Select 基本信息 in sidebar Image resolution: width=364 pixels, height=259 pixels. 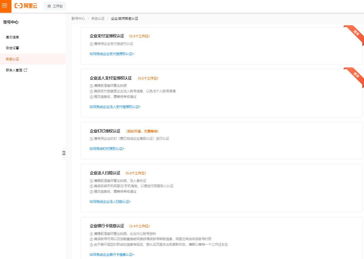[12, 37]
